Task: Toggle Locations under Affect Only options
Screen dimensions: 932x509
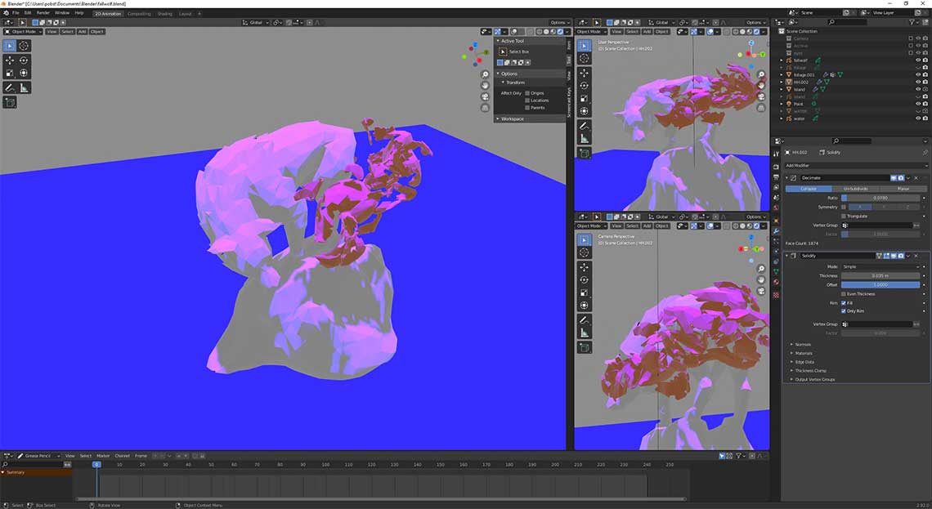Action: point(526,100)
